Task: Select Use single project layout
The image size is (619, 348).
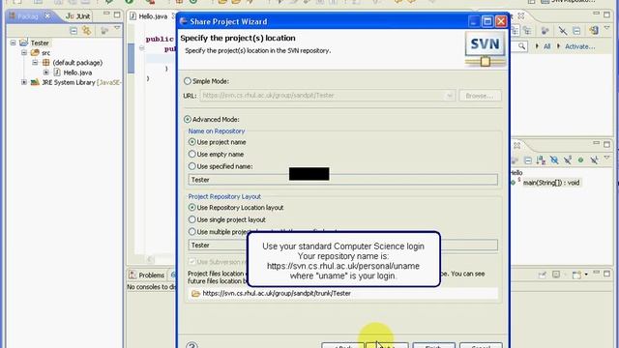Action: 192,219
